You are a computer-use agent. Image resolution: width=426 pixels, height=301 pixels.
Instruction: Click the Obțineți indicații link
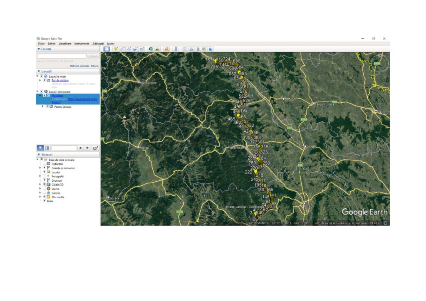tap(79, 66)
